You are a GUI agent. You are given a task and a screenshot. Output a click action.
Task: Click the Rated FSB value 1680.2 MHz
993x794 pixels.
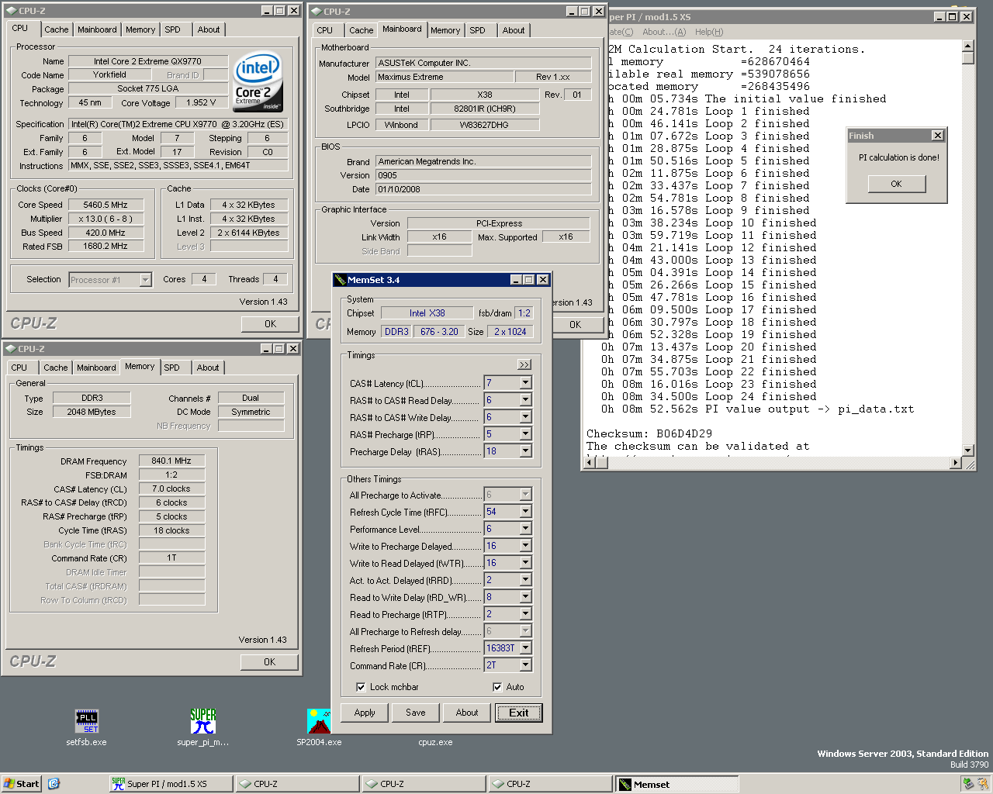click(106, 246)
